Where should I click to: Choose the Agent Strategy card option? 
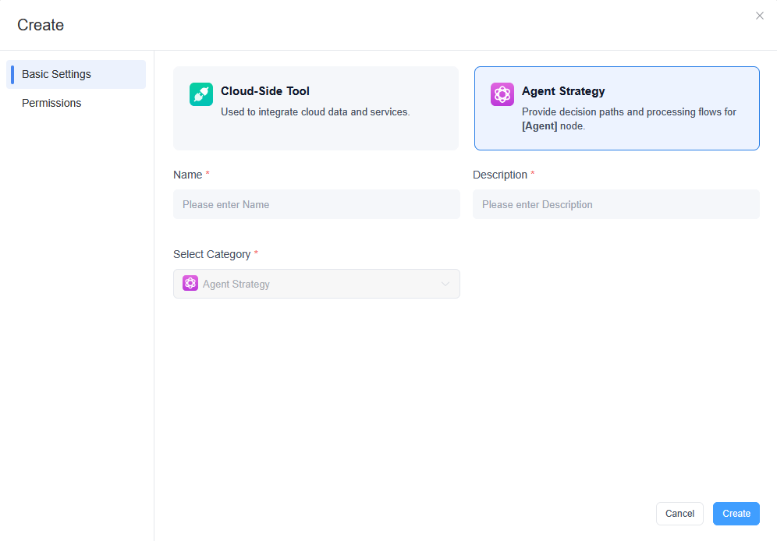tap(616, 108)
